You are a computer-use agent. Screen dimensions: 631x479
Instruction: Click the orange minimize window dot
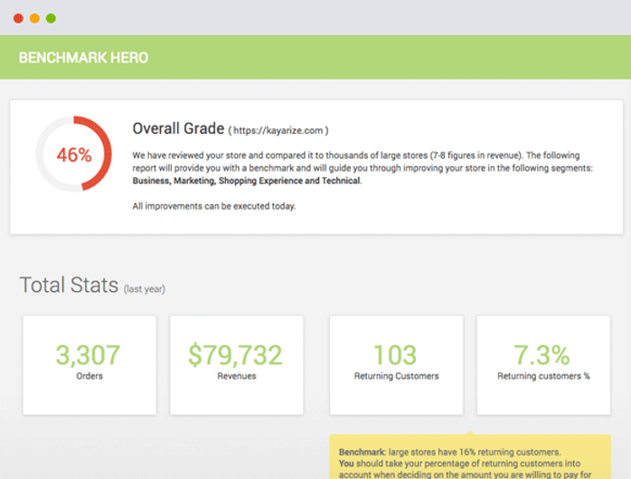pos(34,18)
